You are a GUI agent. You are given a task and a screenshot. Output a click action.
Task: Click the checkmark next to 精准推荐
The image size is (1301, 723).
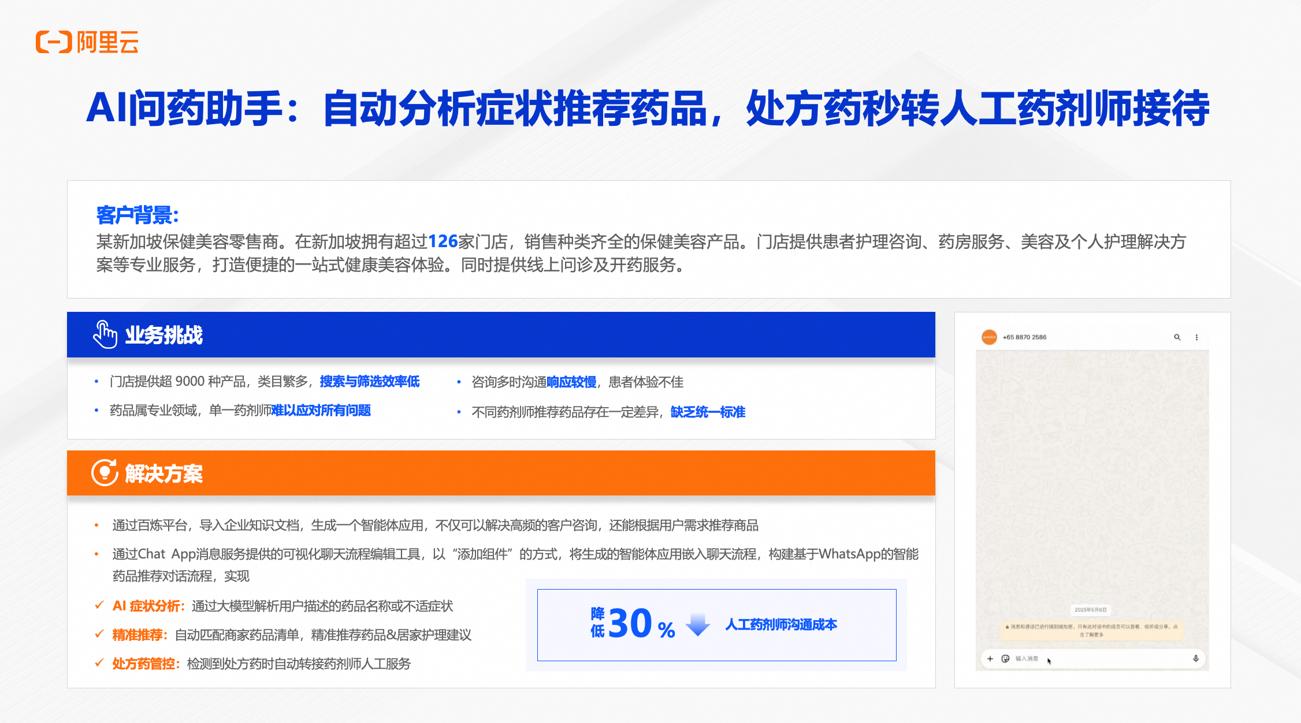tap(99, 634)
